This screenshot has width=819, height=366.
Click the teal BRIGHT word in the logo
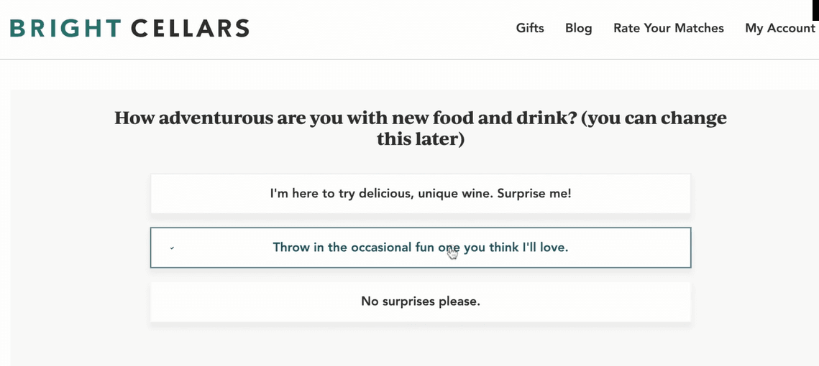pos(66,28)
